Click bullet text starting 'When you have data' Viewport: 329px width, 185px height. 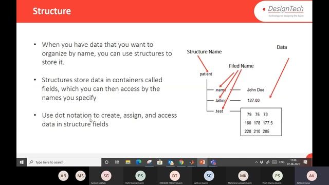(x=107, y=53)
